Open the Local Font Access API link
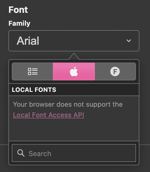 point(48,115)
